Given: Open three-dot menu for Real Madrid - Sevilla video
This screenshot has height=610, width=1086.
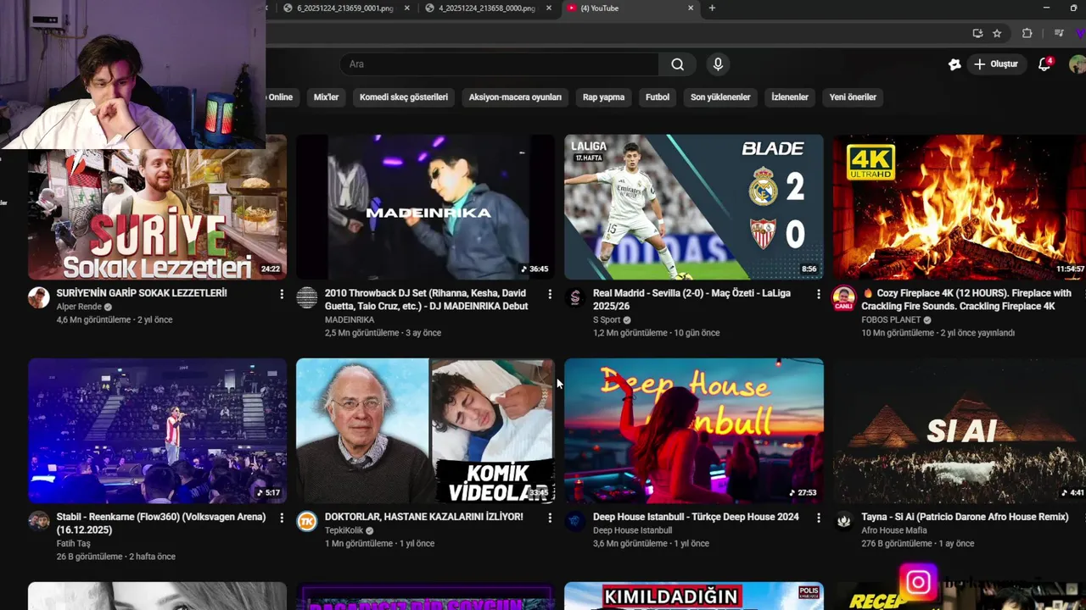Looking at the screenshot, I should [x=819, y=294].
